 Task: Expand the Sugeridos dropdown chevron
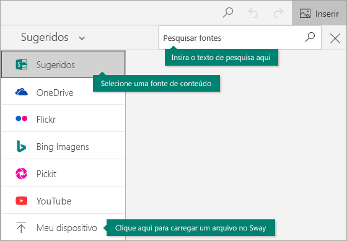click(82, 38)
